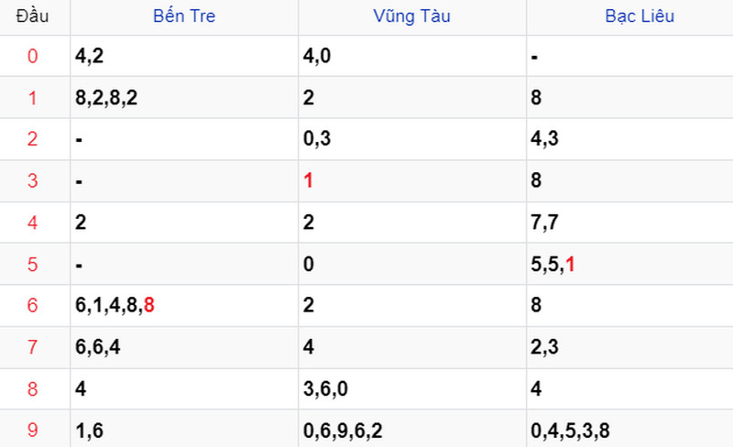Screen dimensions: 733x447
Task: Select row head number 9
Action: [32, 430]
